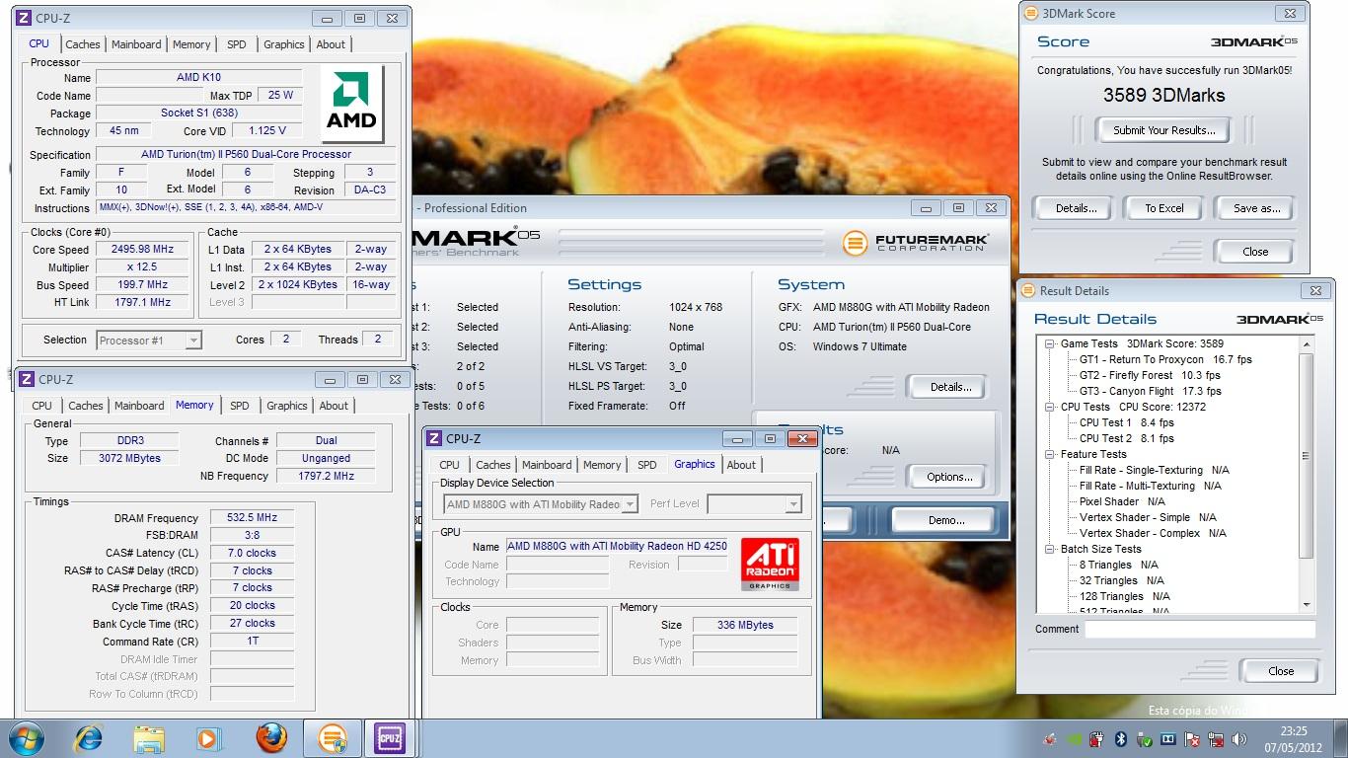Image resolution: width=1348 pixels, height=758 pixels.
Task: Select Pixel Shader row
Action: click(1122, 501)
